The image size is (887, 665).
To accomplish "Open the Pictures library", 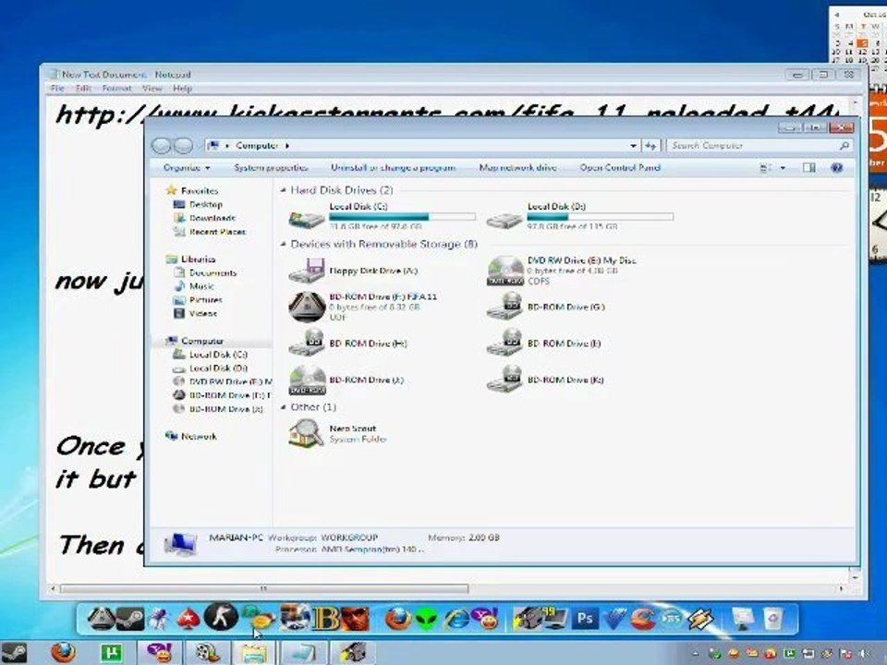I will pos(205,300).
